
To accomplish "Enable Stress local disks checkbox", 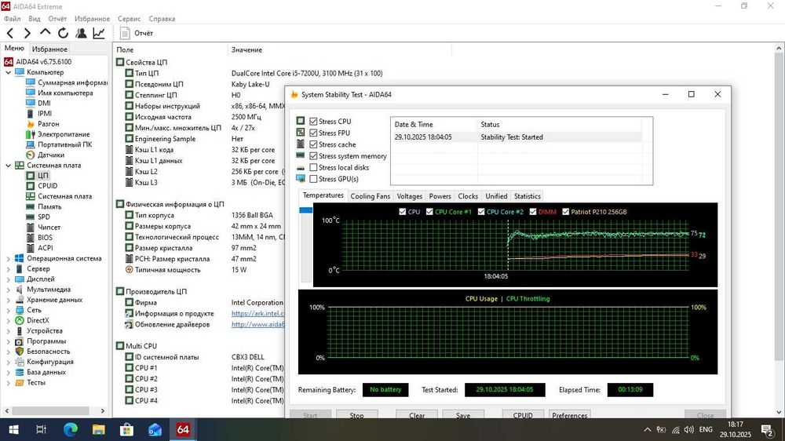I will coord(313,167).
